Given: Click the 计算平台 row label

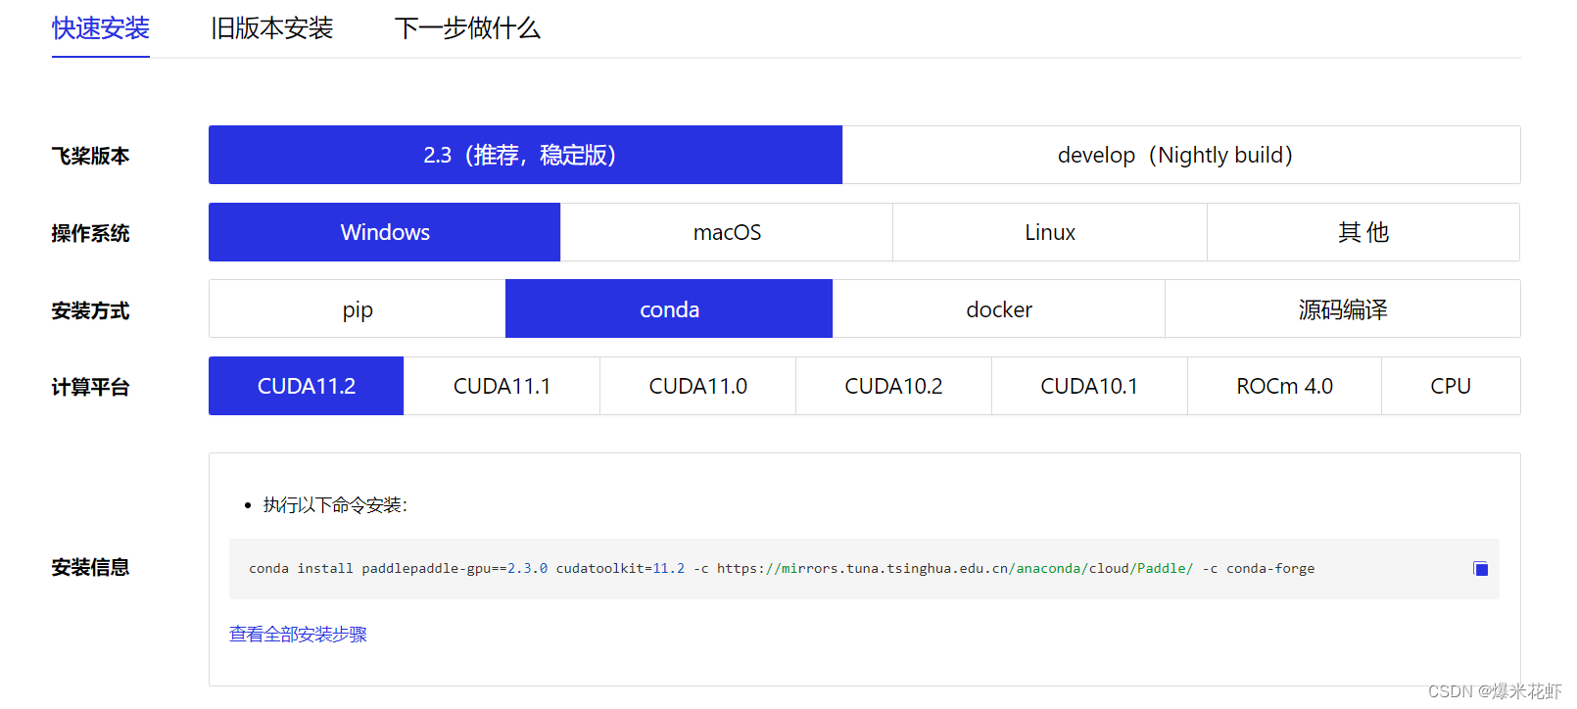Looking at the screenshot, I should click(x=90, y=387).
